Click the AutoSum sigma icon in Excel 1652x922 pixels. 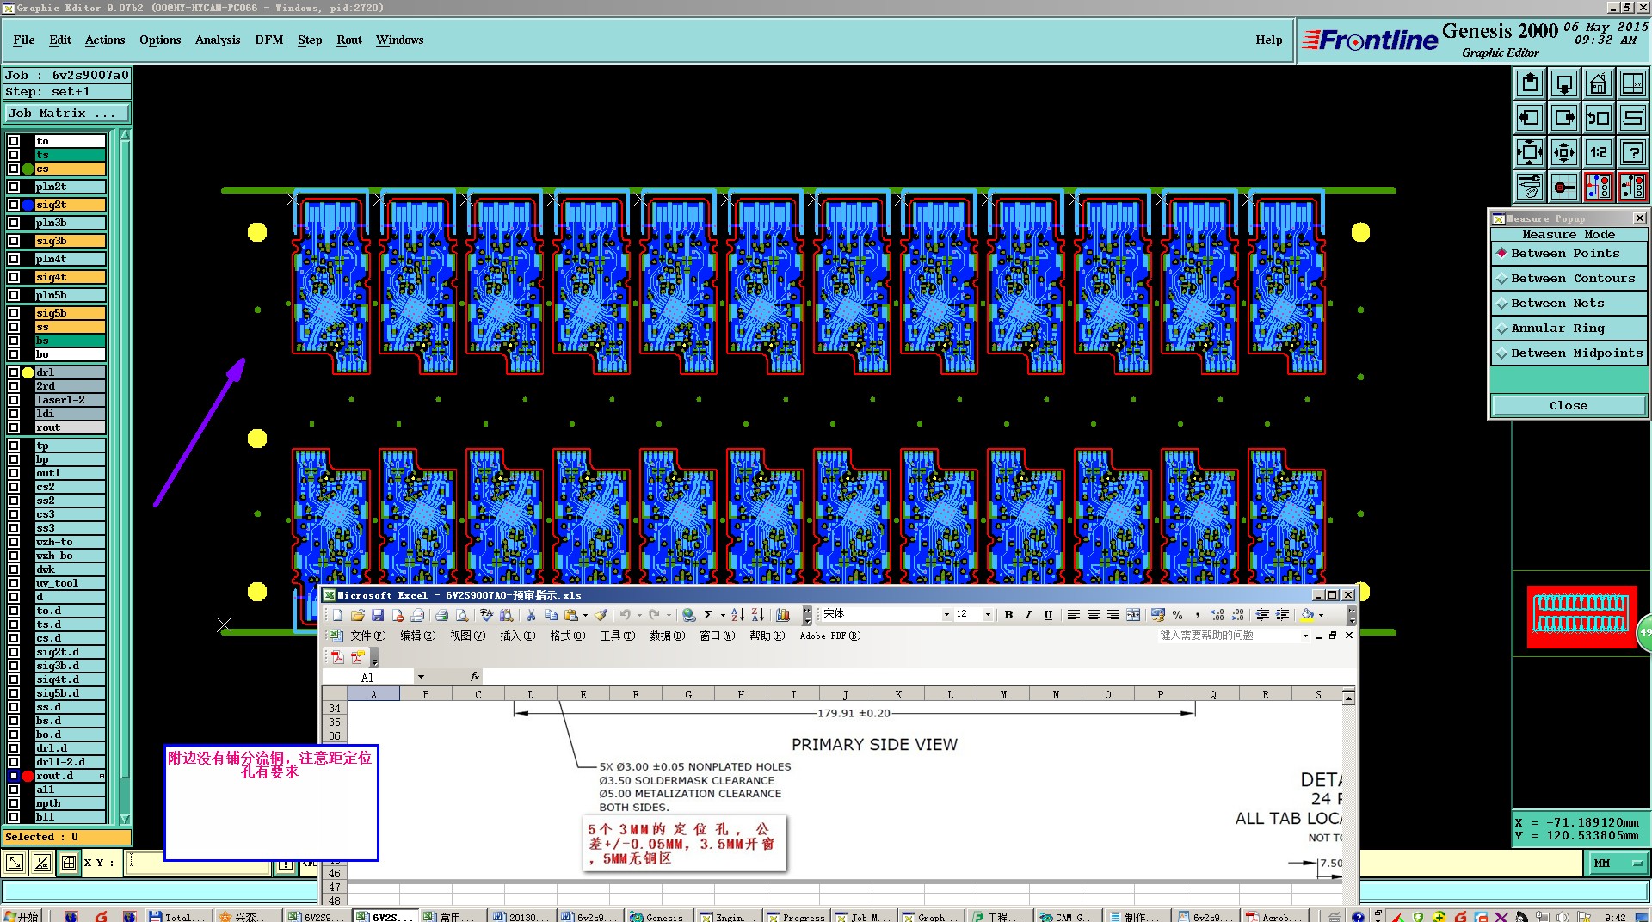(708, 615)
